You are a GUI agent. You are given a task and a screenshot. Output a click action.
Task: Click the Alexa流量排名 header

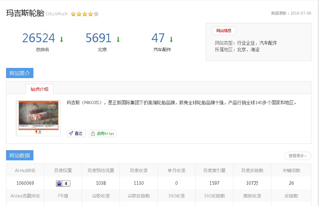click(25, 196)
